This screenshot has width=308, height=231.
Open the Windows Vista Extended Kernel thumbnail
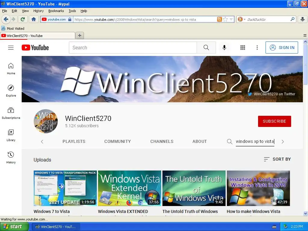130,188
